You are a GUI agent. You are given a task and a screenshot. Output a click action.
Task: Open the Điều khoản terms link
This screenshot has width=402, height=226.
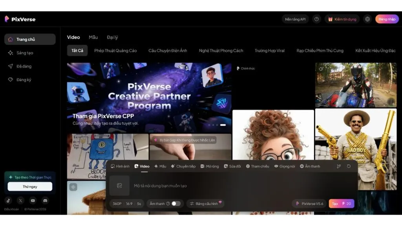pyautogui.click(x=11, y=210)
